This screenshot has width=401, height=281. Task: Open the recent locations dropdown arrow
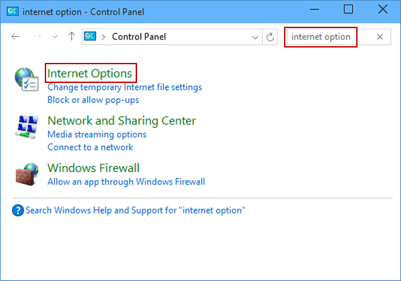tap(55, 37)
